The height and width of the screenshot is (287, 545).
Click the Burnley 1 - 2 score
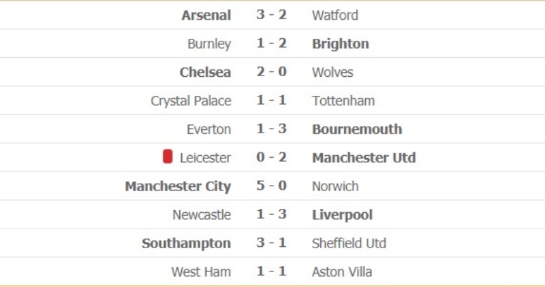(271, 44)
